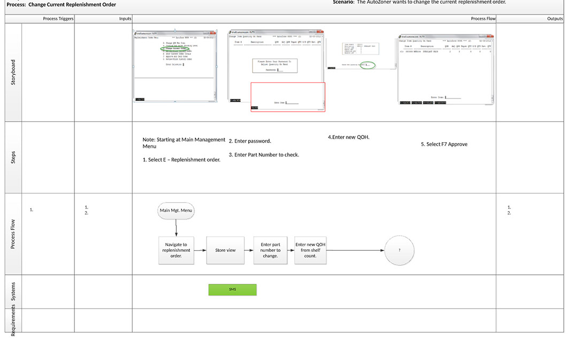This screenshot has width=569, height=339.
Task: Click the Main Mgt. Menu start shape
Action: tap(176, 210)
